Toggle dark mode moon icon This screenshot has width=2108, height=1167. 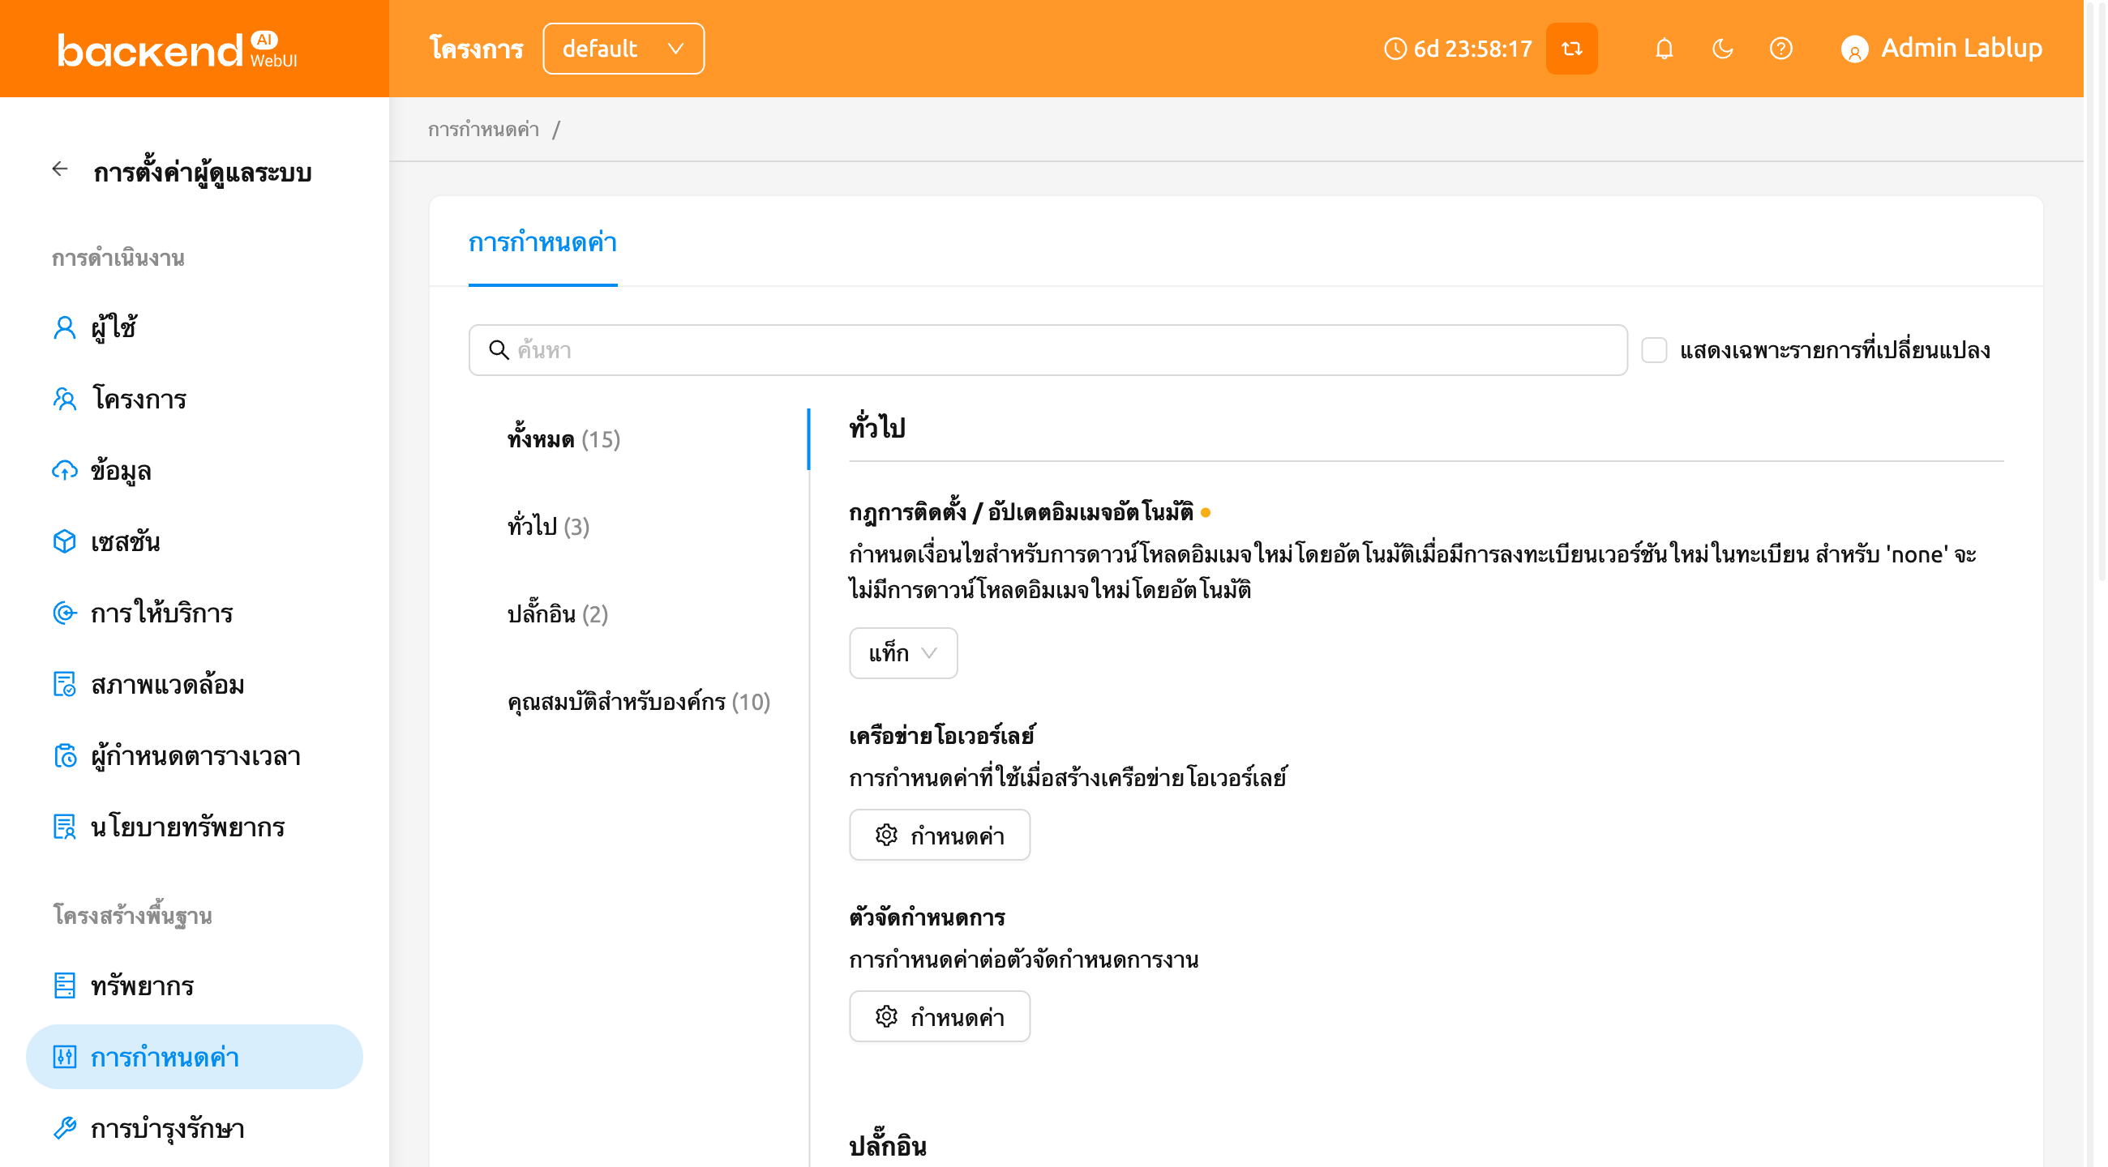(1723, 49)
